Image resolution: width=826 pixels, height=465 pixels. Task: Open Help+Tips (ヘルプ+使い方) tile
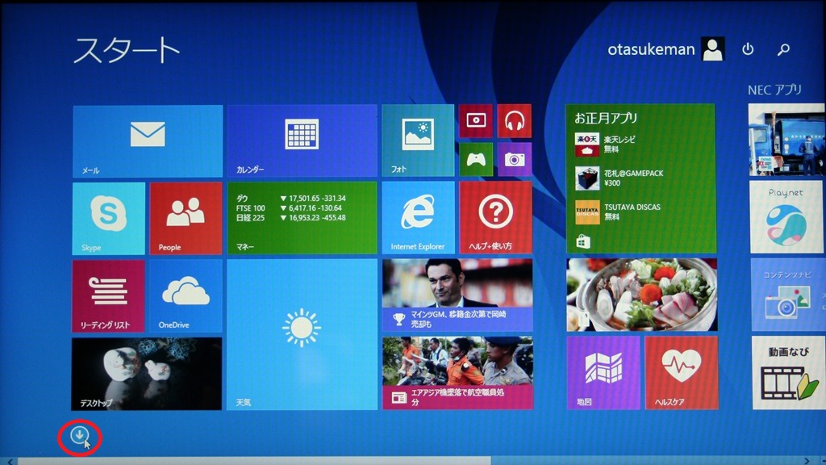[495, 218]
